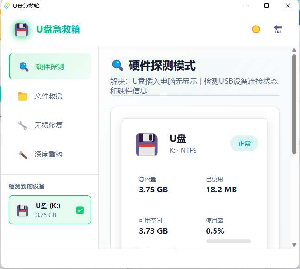
Task: Click the 总容量 label
Action: click(x=148, y=179)
